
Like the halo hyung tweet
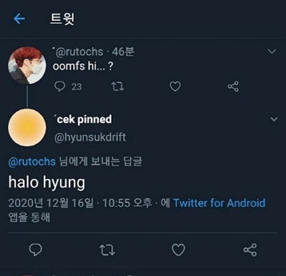pos(178,249)
